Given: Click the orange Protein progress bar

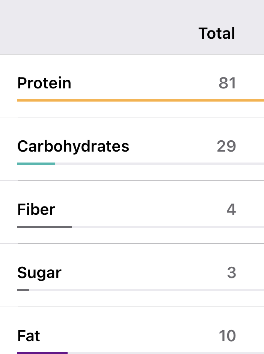Looking at the screenshot, I should tap(140, 100).
